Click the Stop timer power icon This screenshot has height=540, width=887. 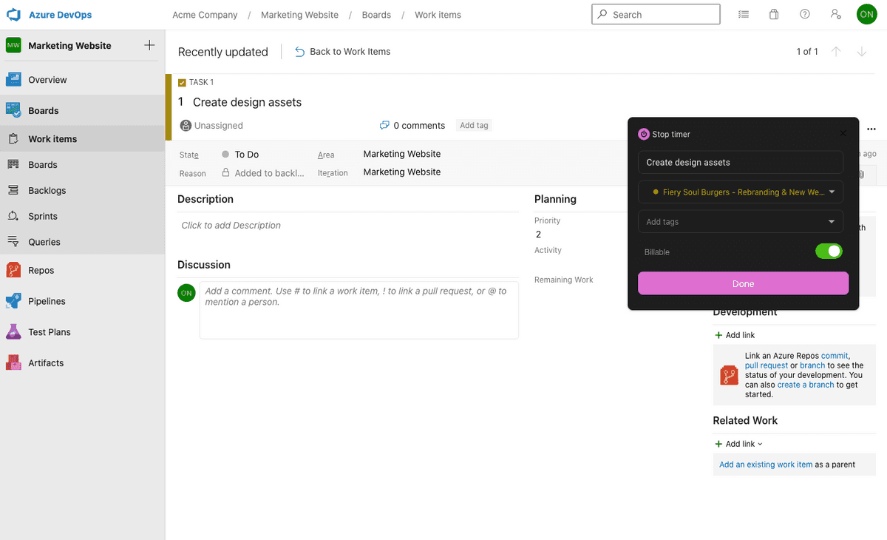coord(642,134)
